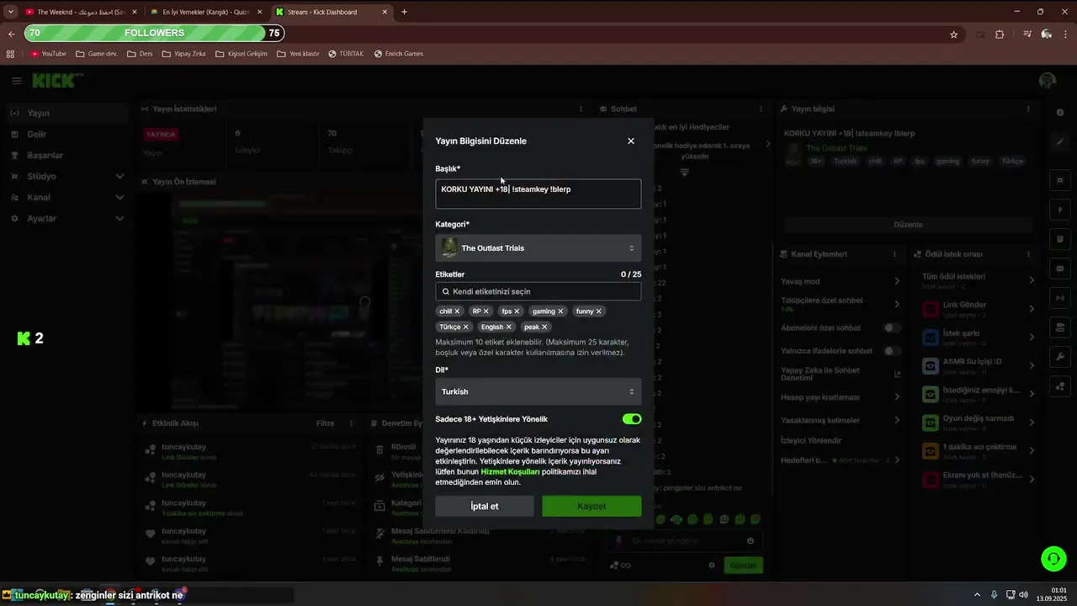Select Yayın in the sidebar

click(66, 113)
